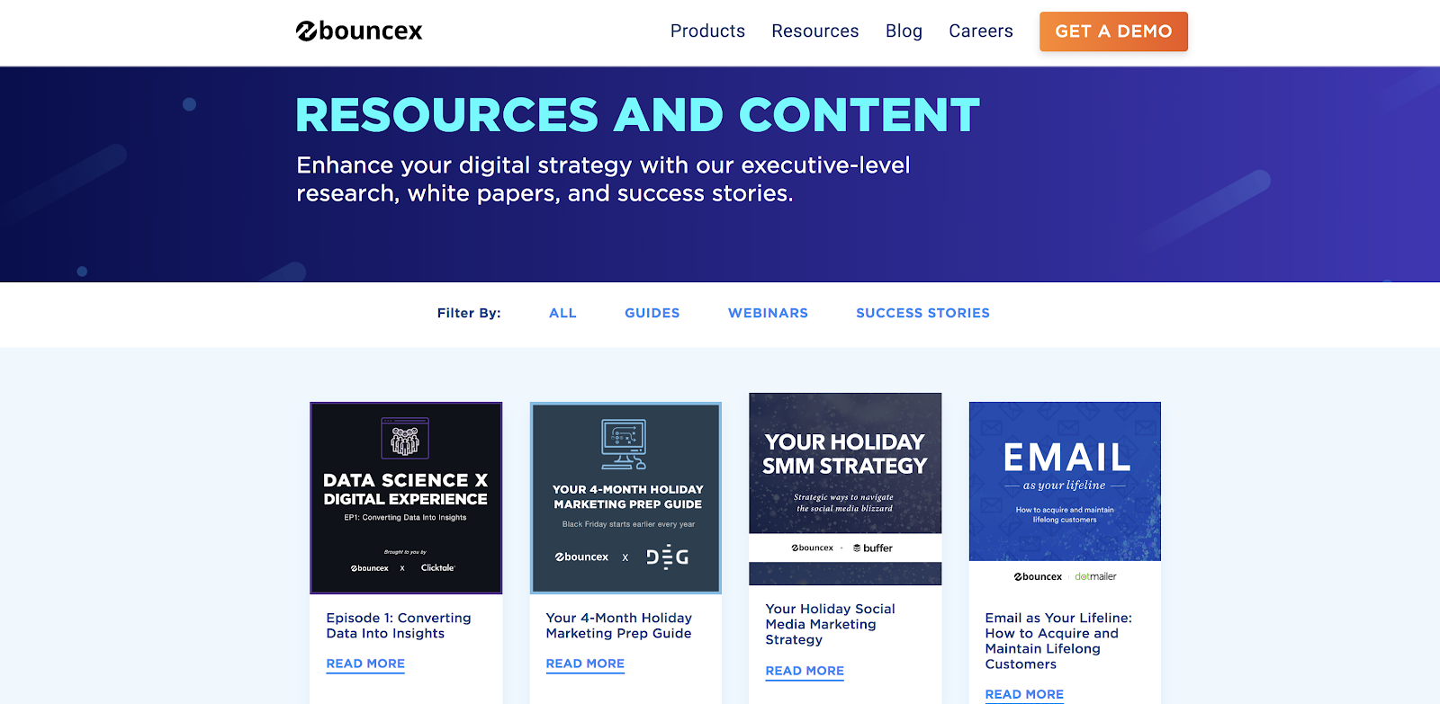Click the Get a Demo button
The image size is (1440, 704).
(x=1113, y=31)
